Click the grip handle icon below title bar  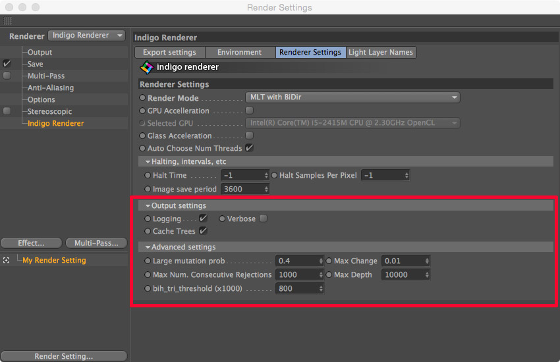[x=7, y=20]
